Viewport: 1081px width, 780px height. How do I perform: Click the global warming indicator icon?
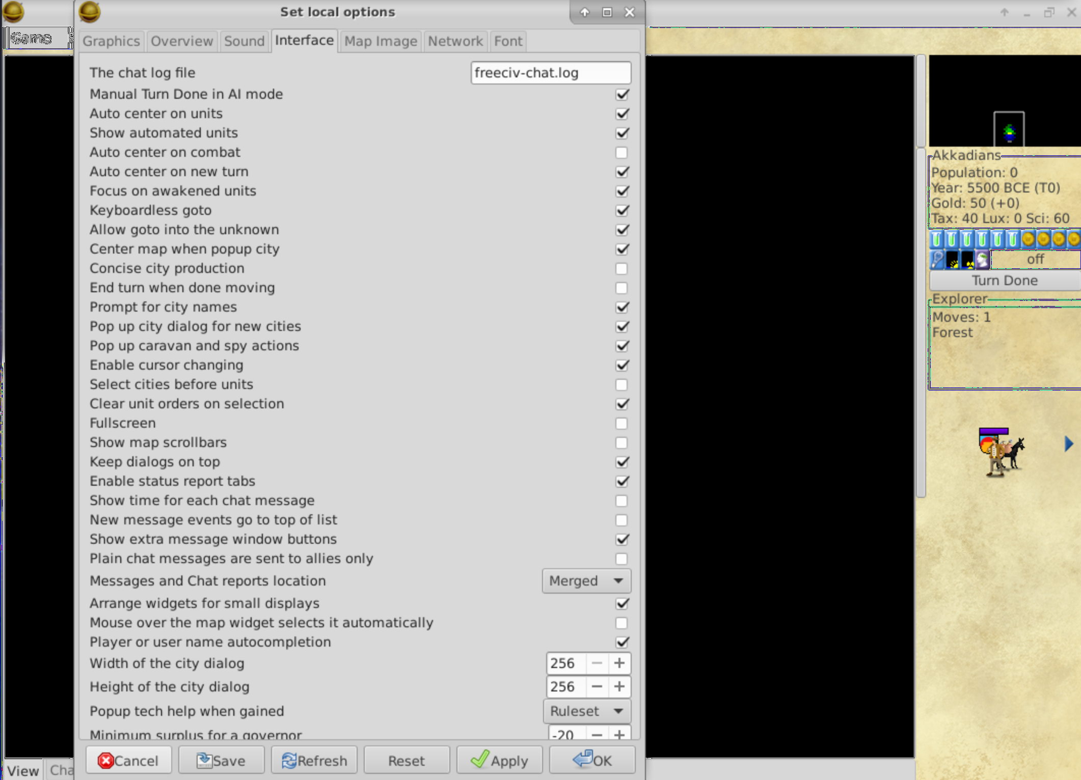pos(952,260)
